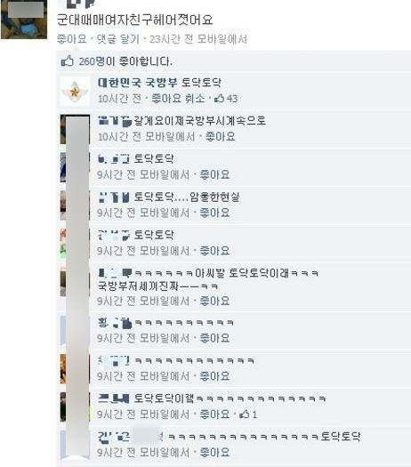This screenshot has width=411, height=467.
Task: Click the thumbs-up icon beside 260명
Action: coord(67,61)
